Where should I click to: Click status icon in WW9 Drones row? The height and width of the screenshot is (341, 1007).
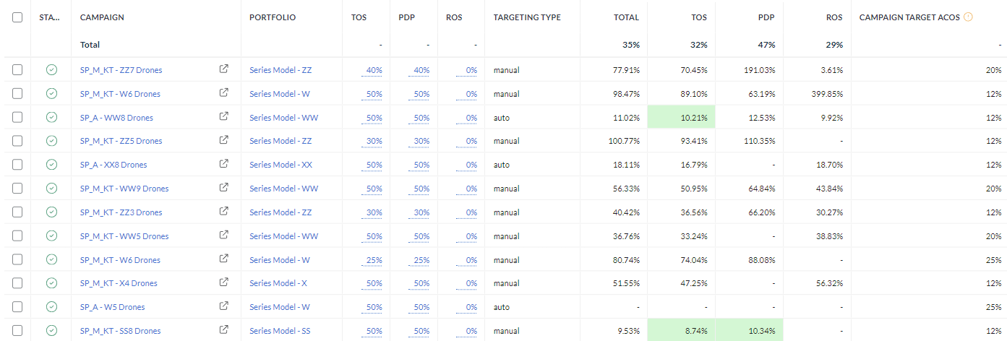coord(51,188)
